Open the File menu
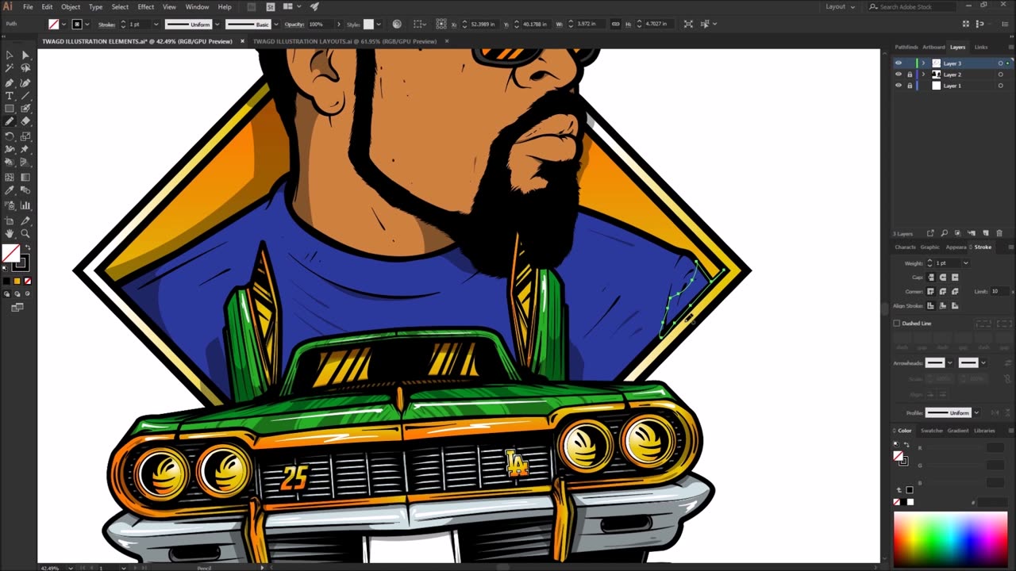 [x=28, y=6]
